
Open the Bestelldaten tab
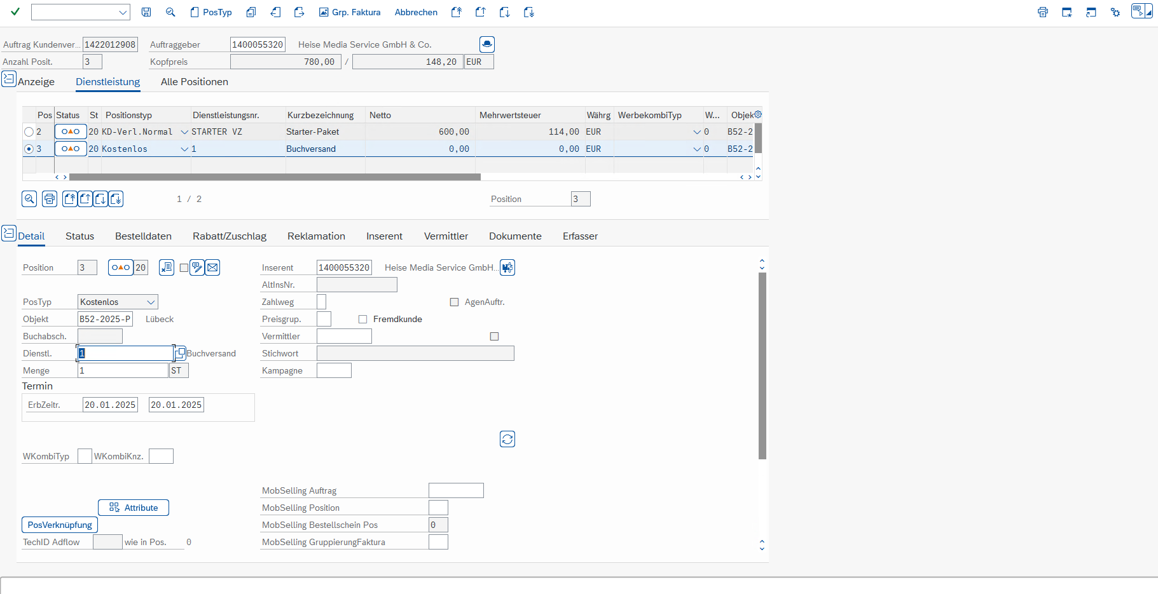[143, 236]
